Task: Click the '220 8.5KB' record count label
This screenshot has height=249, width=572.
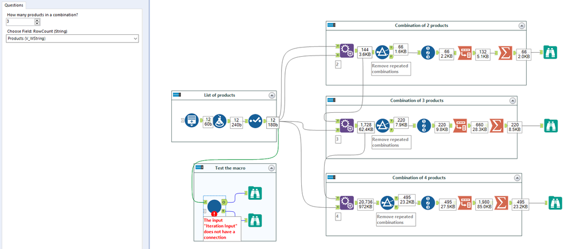Action: 514,127
